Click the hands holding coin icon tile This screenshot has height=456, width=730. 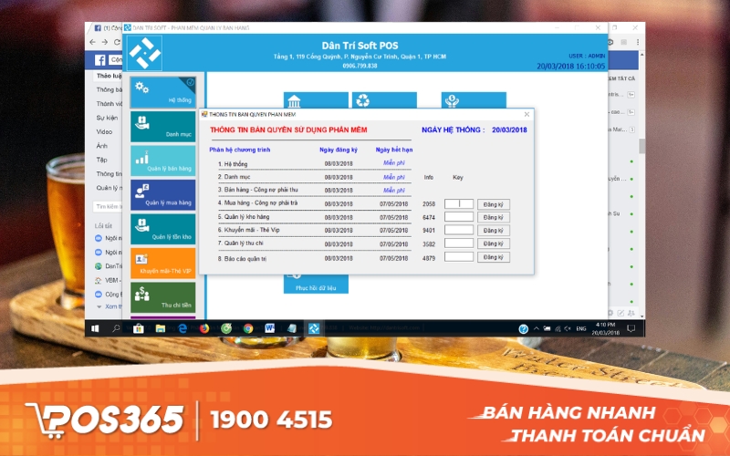pos(474,100)
